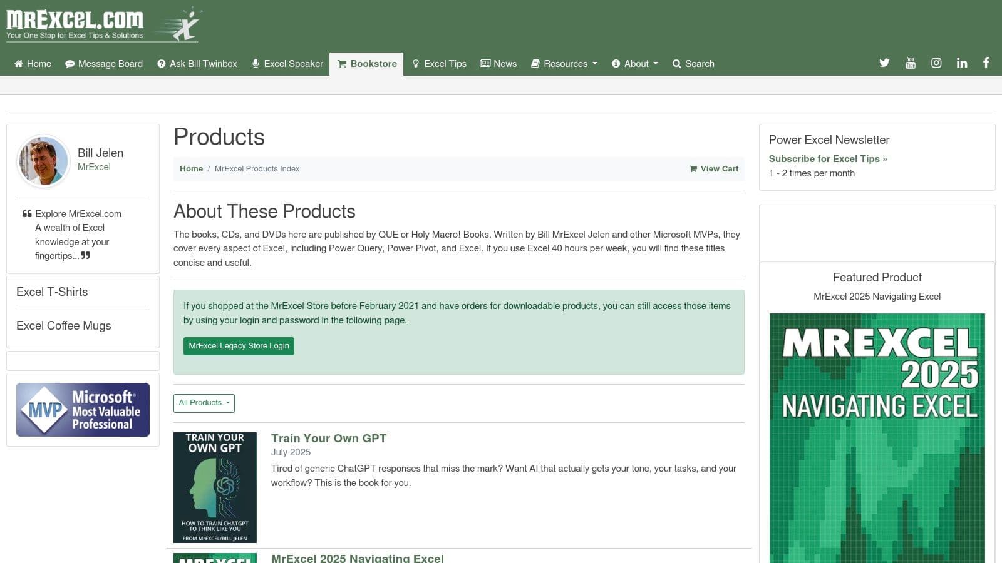Go to the Message Board menu item
This screenshot has width=1002, height=563.
pyautogui.click(x=104, y=64)
